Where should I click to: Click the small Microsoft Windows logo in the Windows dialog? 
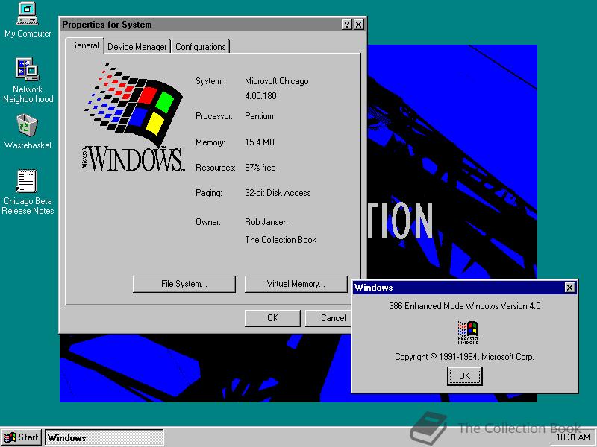point(468,332)
